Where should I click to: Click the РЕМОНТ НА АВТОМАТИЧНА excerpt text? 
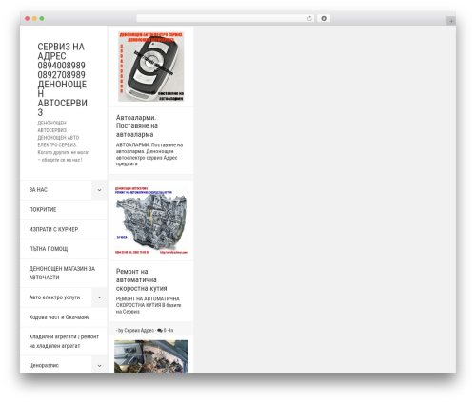[x=149, y=305]
